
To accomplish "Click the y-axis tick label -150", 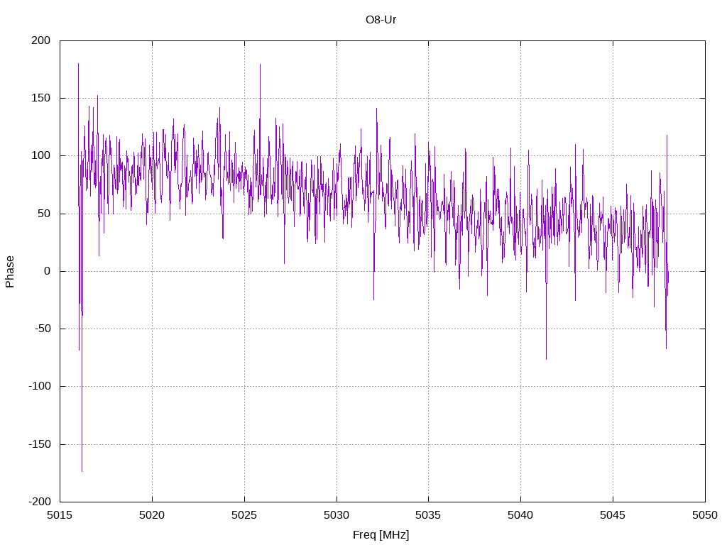I will (40, 444).
